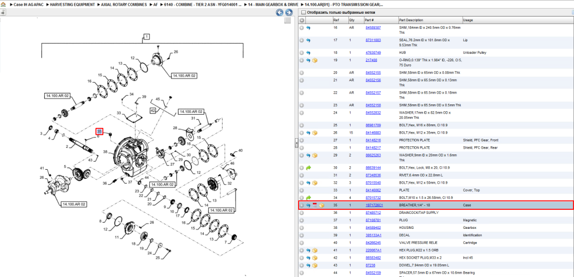This screenshot has width=574, height=277.
Task: Click the package box icon in row Ref 41
Action: pos(315,250)
